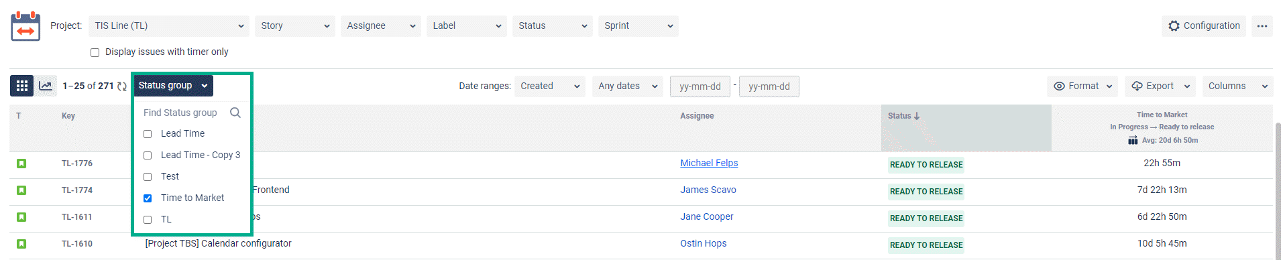Open the more options ellipsis menu

[1262, 26]
